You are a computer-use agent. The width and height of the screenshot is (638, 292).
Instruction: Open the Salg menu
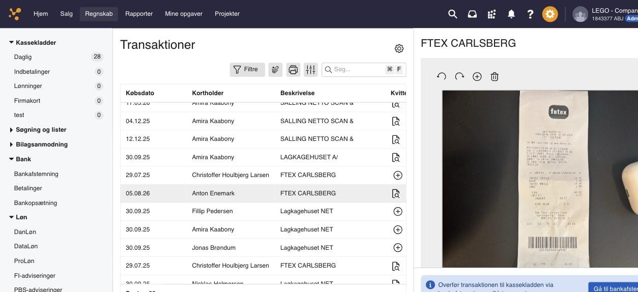click(x=66, y=14)
